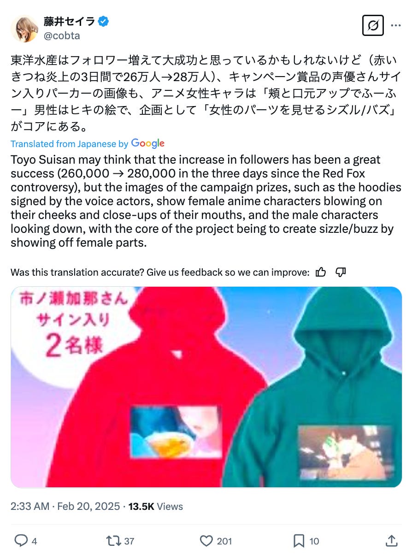Click the reply speech bubble icon

21,540
